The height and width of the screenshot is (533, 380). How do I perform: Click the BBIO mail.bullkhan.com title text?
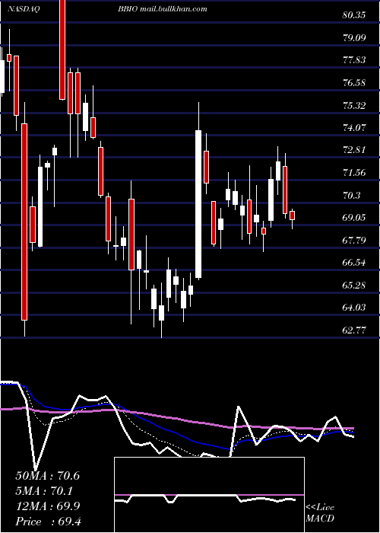163,9
